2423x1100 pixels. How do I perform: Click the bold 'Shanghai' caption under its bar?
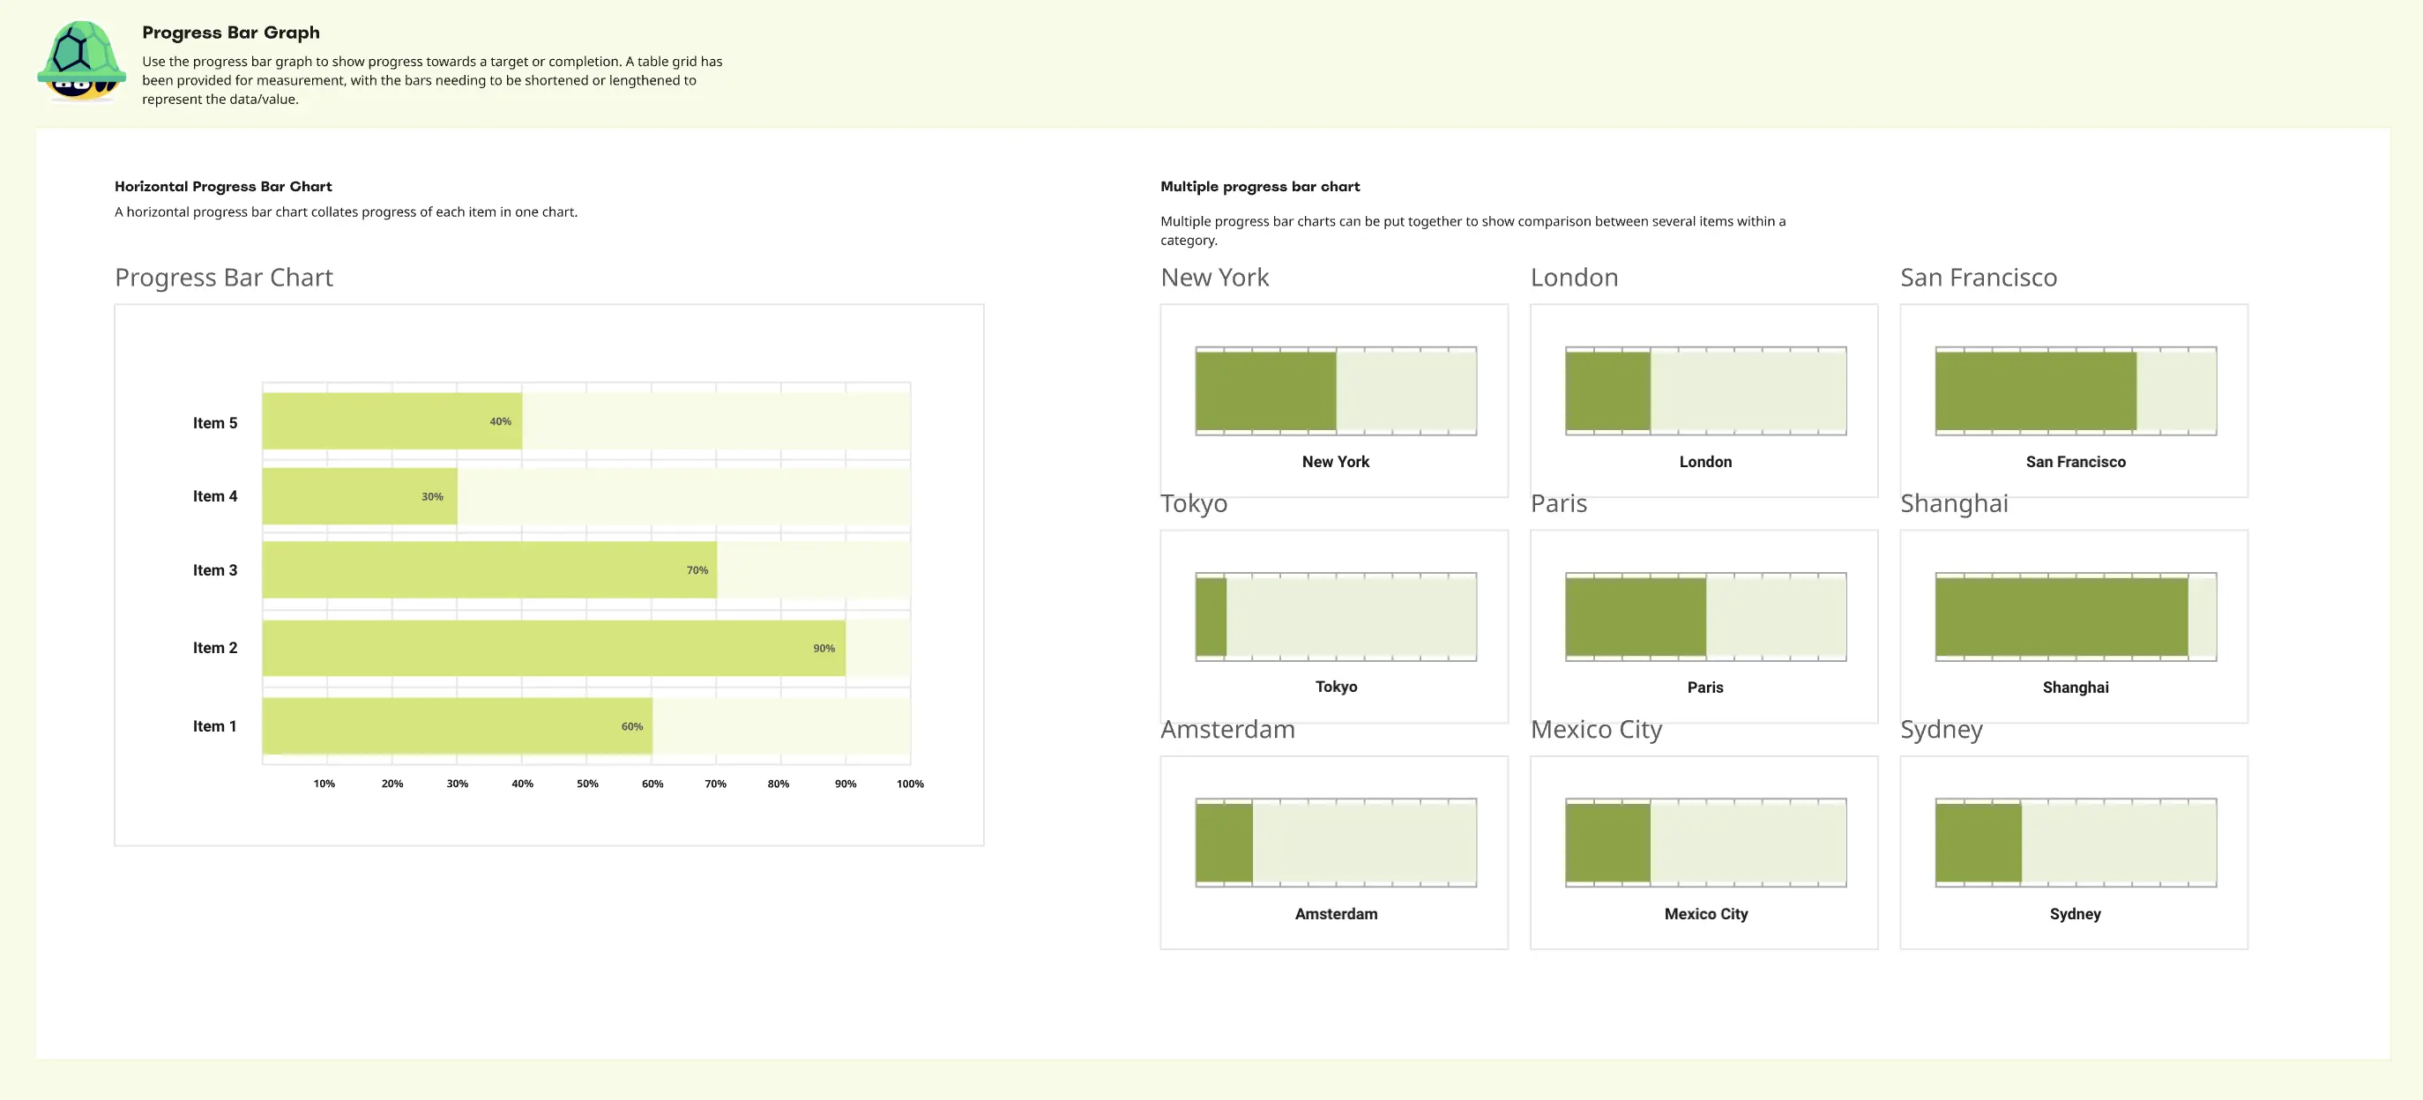(x=2075, y=687)
